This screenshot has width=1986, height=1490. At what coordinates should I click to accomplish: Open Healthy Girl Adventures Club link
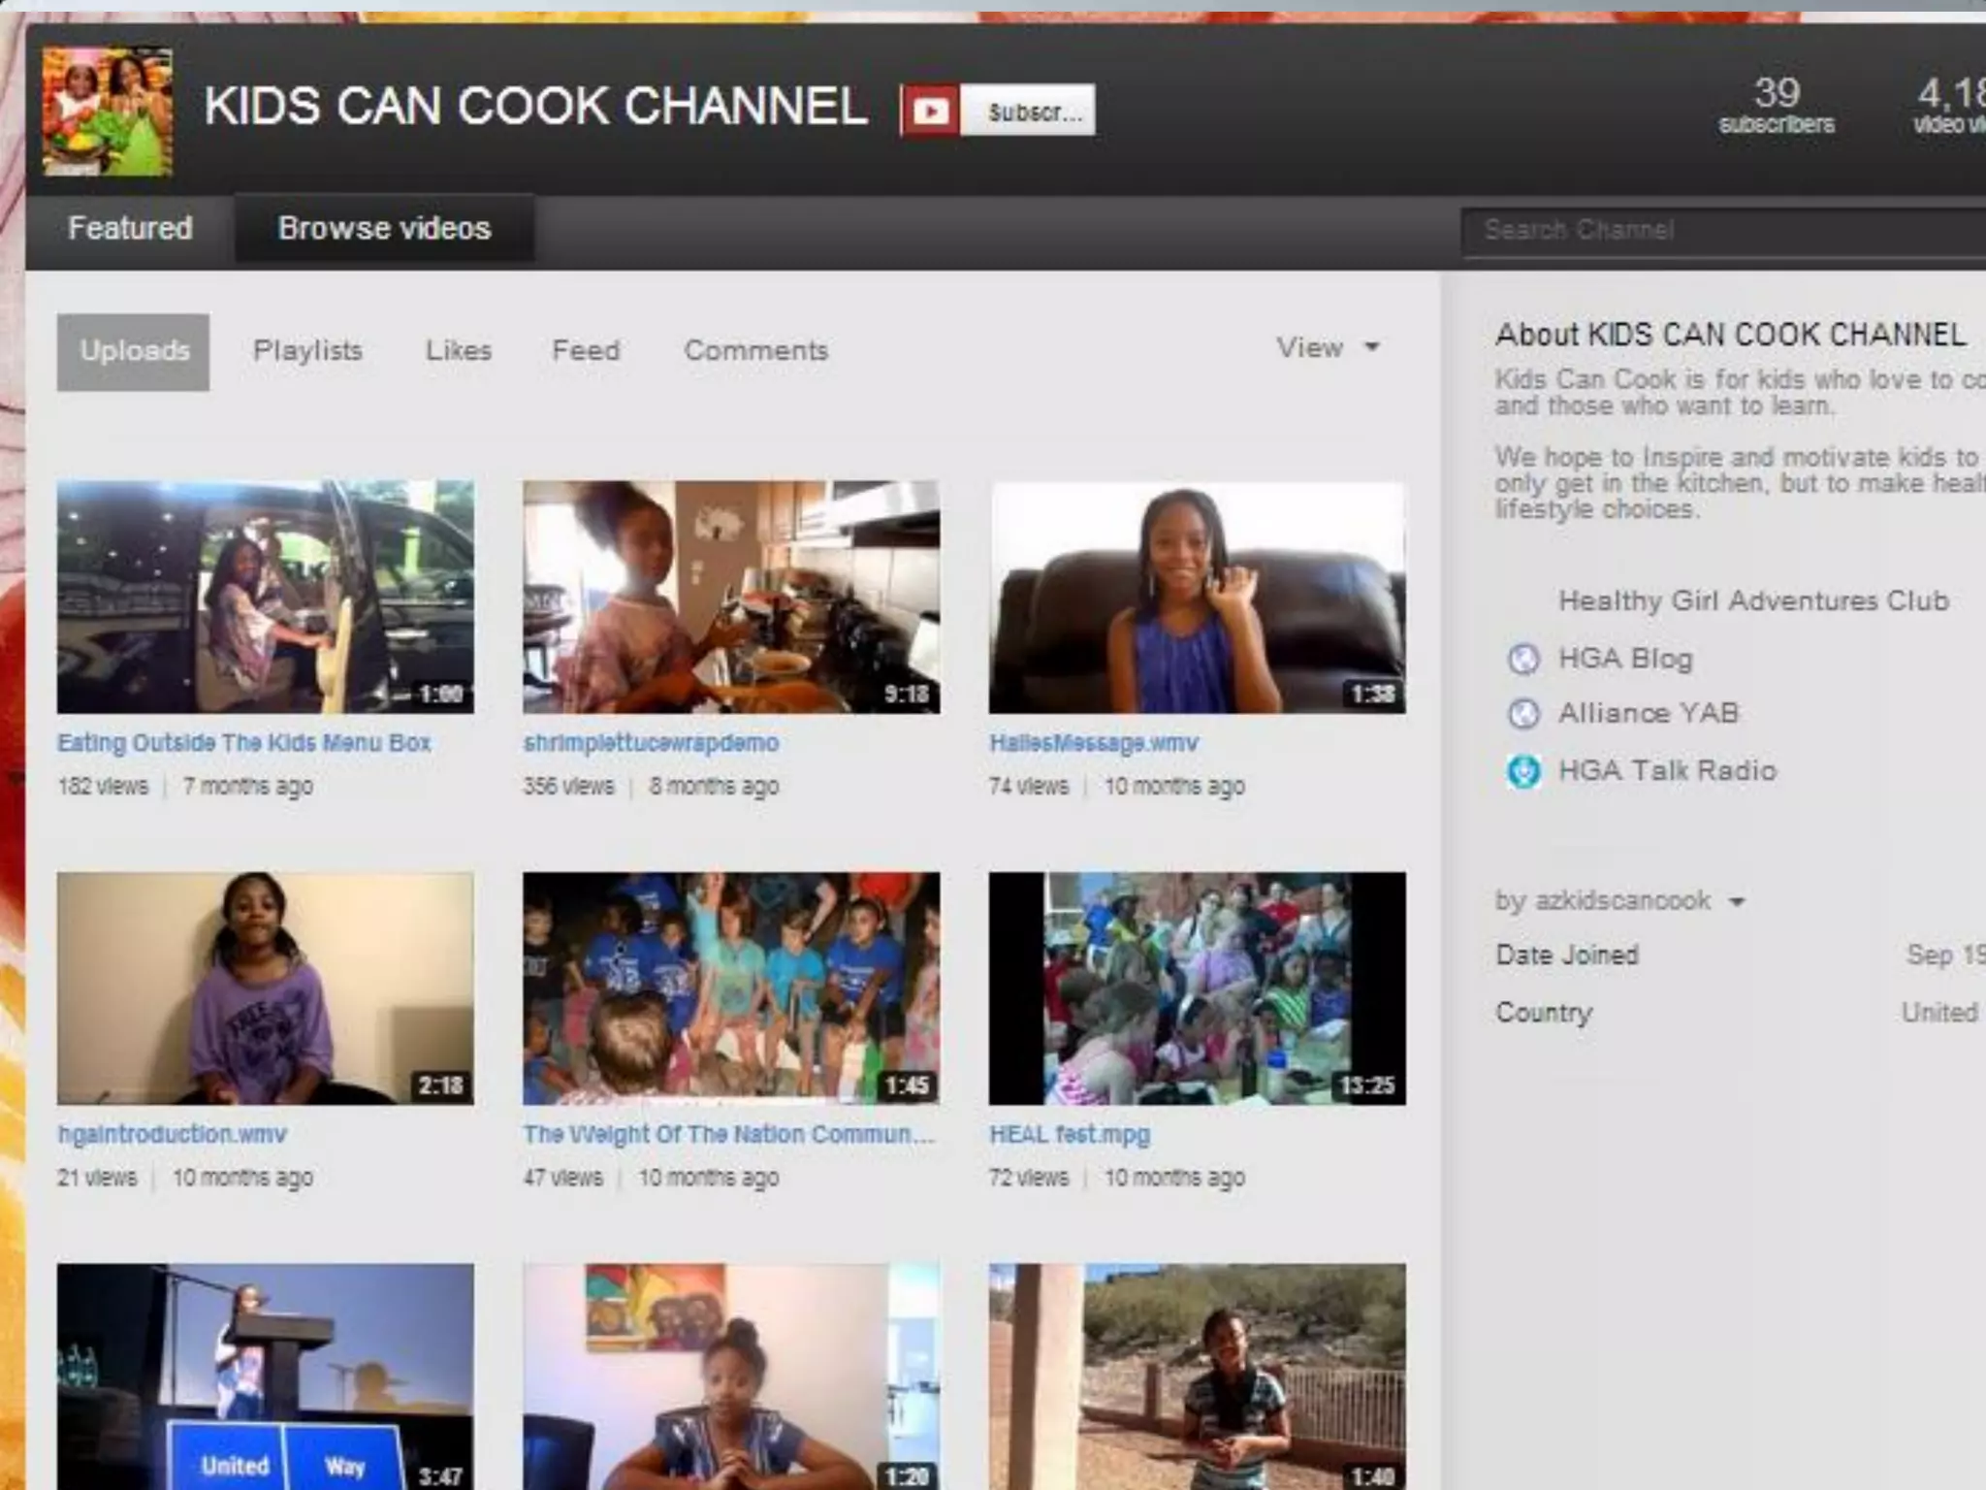[1752, 601]
